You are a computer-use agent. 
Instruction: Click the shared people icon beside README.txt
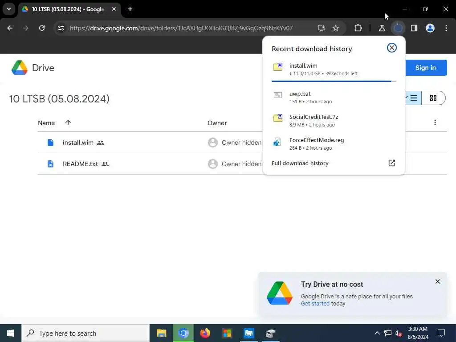coord(105,164)
